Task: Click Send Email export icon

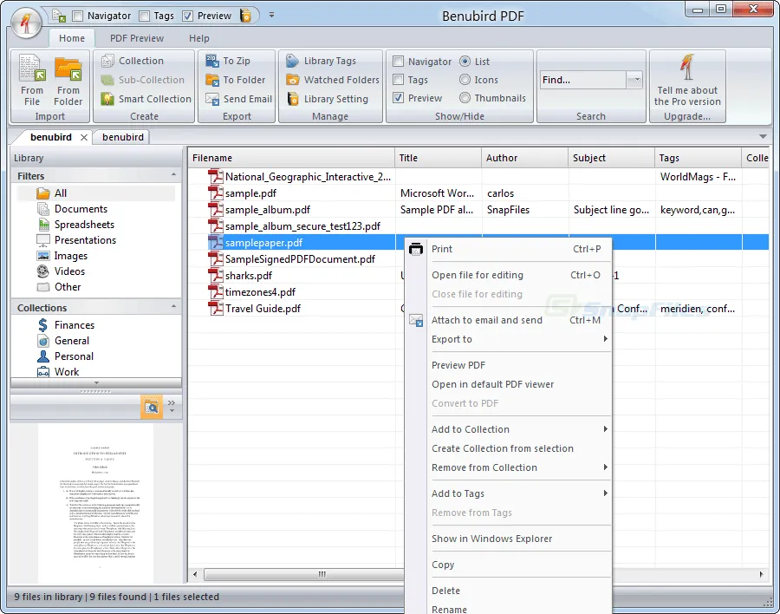Action: [212, 99]
